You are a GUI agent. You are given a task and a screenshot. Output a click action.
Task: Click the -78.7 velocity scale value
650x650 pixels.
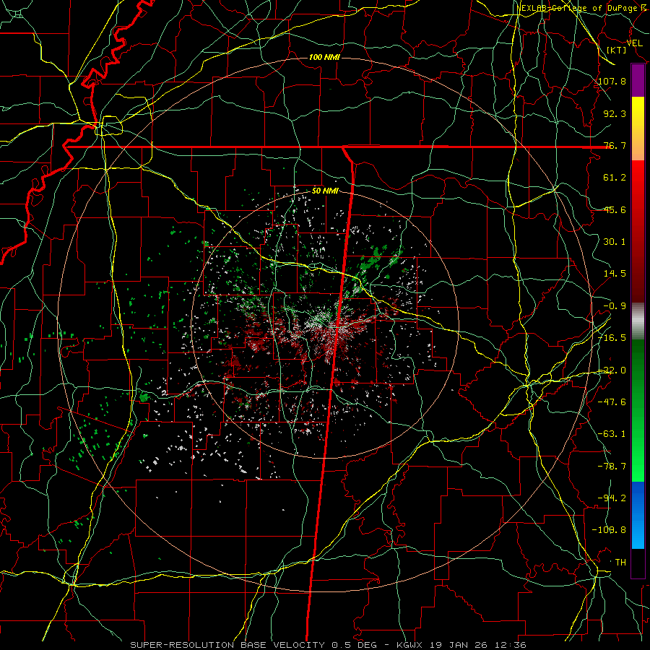tap(612, 466)
